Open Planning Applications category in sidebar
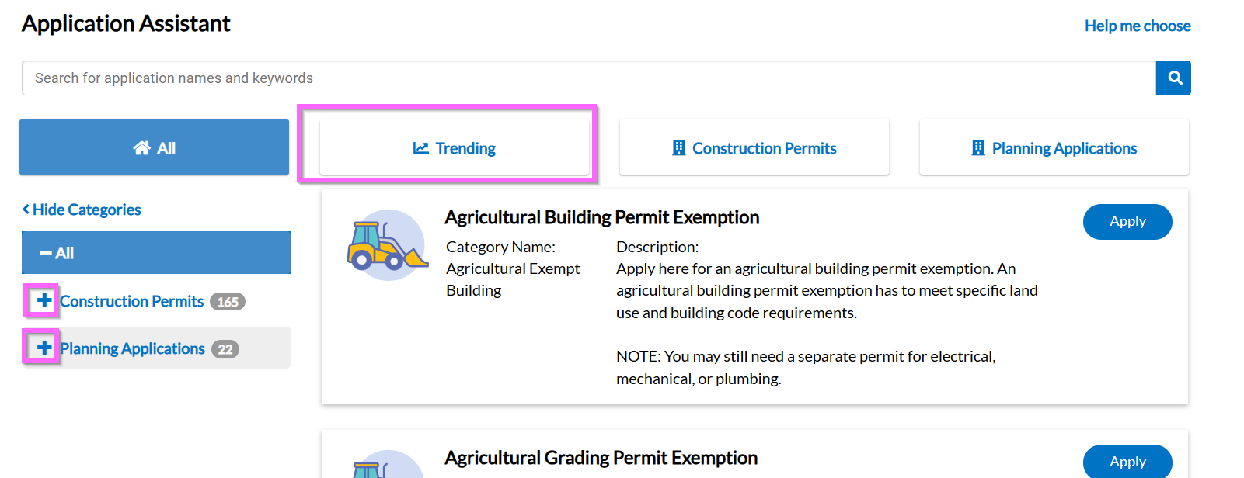Image resolution: width=1244 pixels, height=478 pixels. [x=133, y=348]
